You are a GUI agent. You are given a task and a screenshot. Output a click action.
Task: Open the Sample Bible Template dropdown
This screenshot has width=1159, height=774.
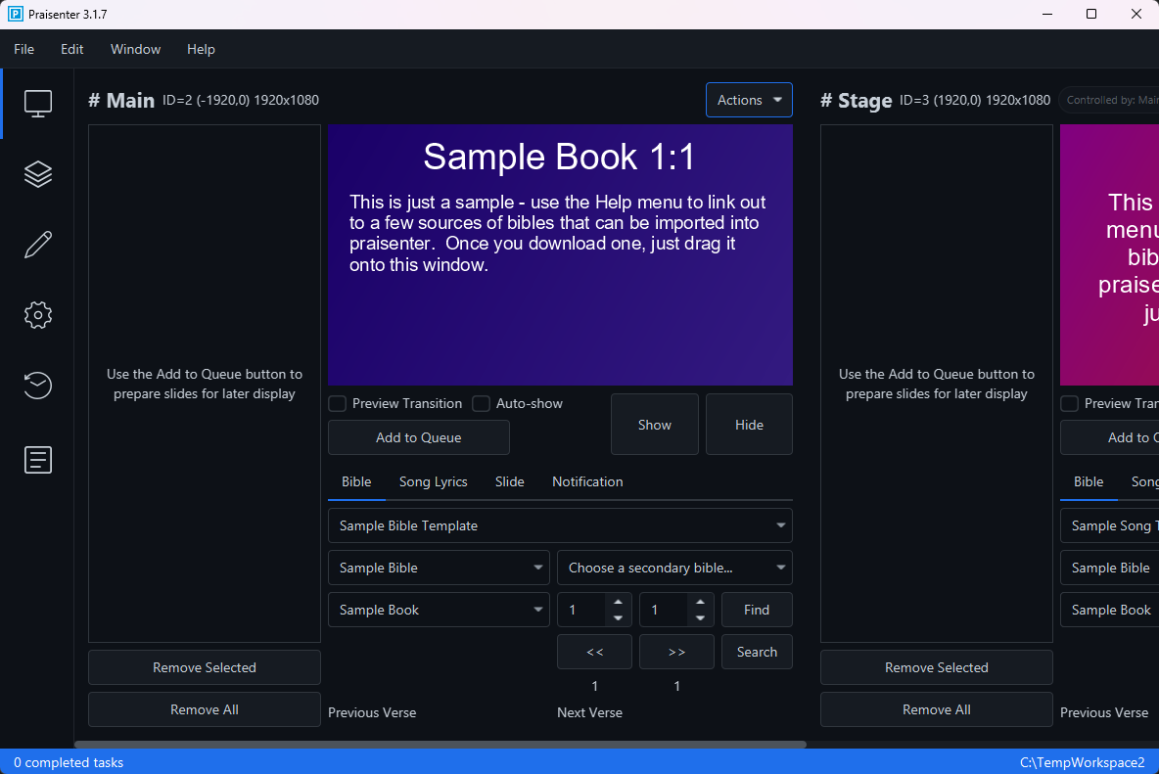click(x=560, y=525)
